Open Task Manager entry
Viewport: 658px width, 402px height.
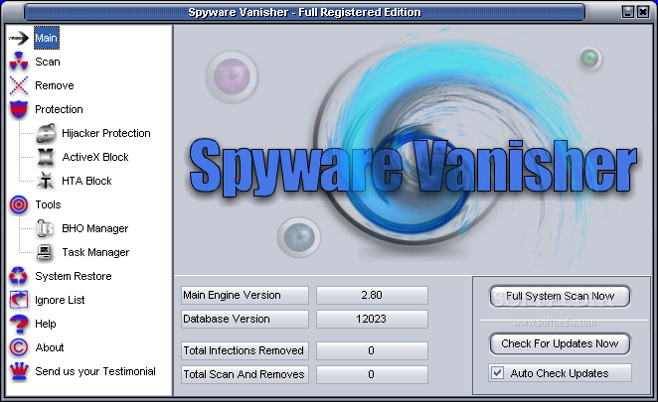(95, 252)
